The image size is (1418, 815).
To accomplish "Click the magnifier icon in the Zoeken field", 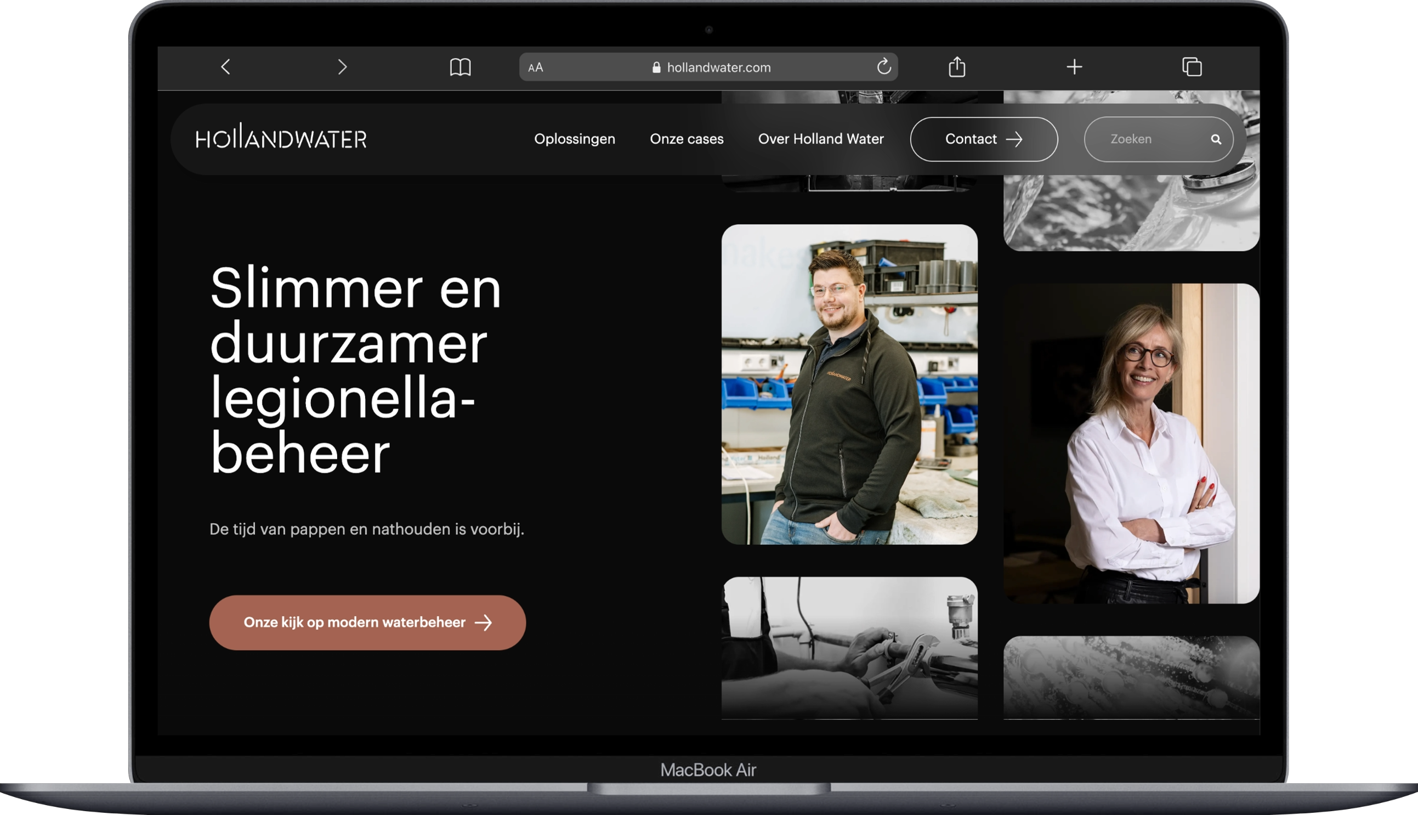I will (x=1216, y=139).
